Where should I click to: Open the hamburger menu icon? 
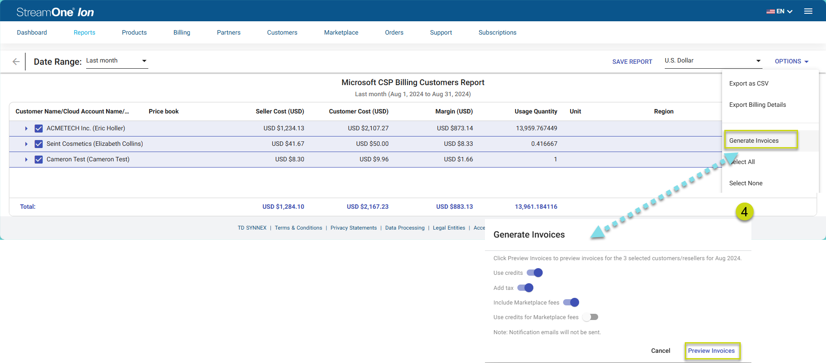tap(808, 12)
